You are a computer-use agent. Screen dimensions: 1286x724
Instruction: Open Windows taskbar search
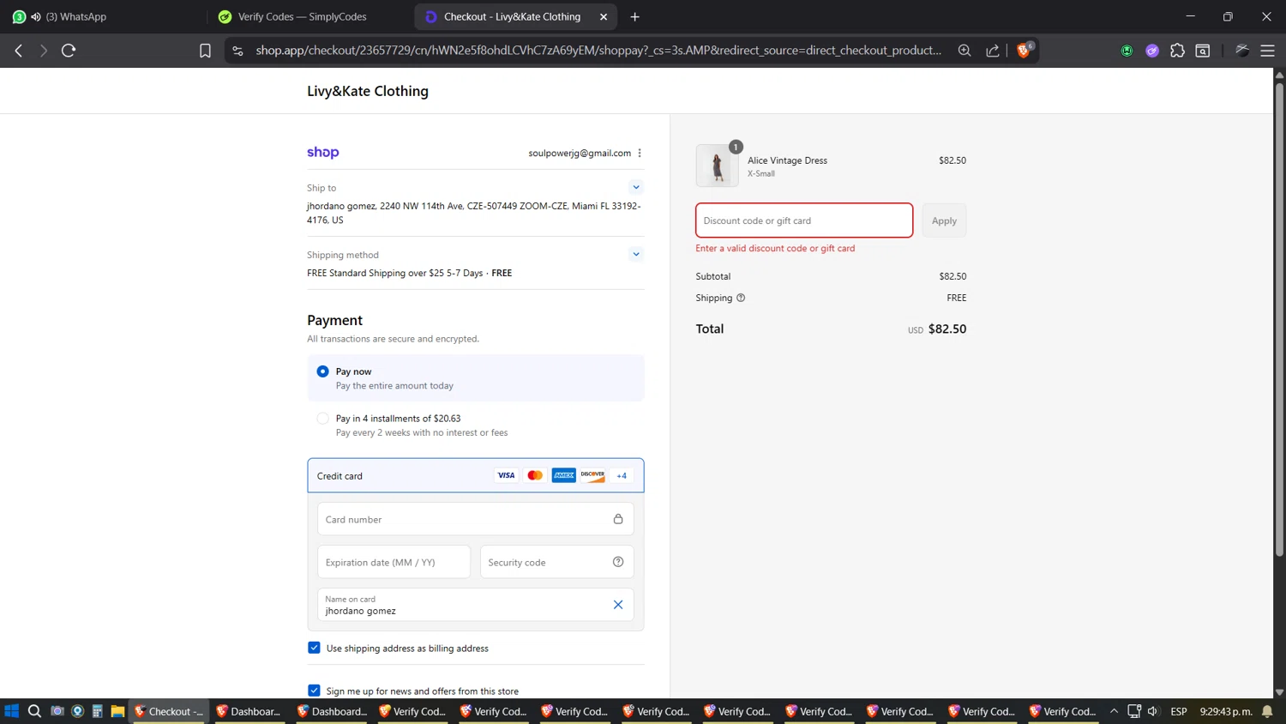[x=34, y=711]
